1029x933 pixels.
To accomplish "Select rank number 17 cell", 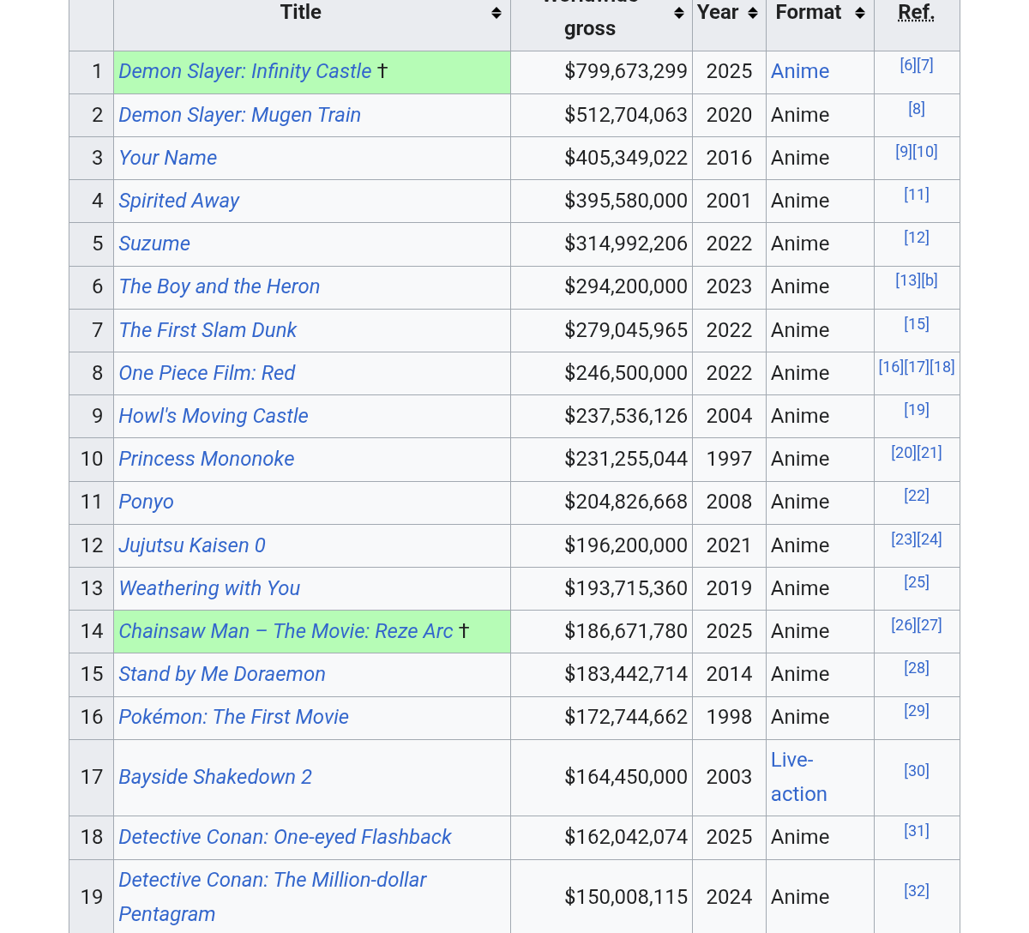I will click(x=92, y=777).
